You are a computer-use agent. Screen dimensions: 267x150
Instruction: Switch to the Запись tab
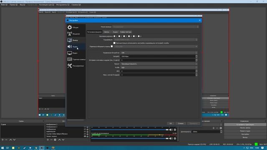click(107, 32)
